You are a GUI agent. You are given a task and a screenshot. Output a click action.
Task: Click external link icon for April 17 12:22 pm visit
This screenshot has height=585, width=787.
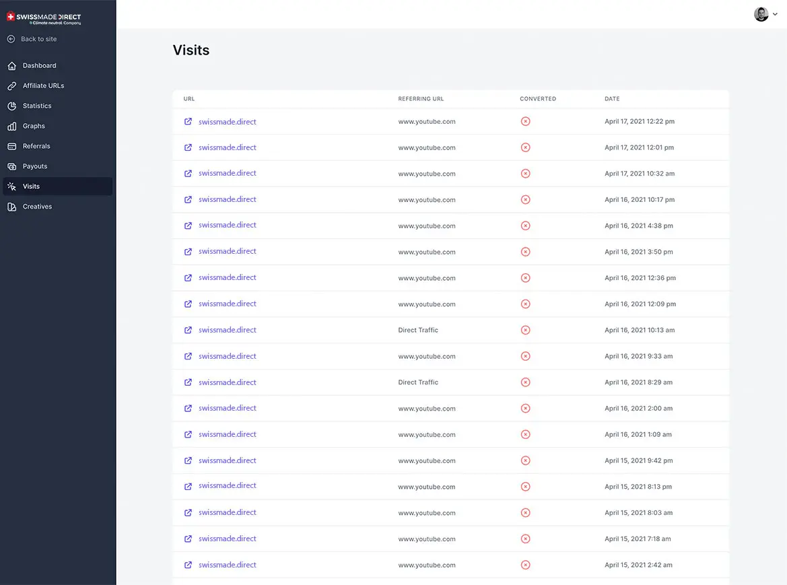[x=188, y=122]
